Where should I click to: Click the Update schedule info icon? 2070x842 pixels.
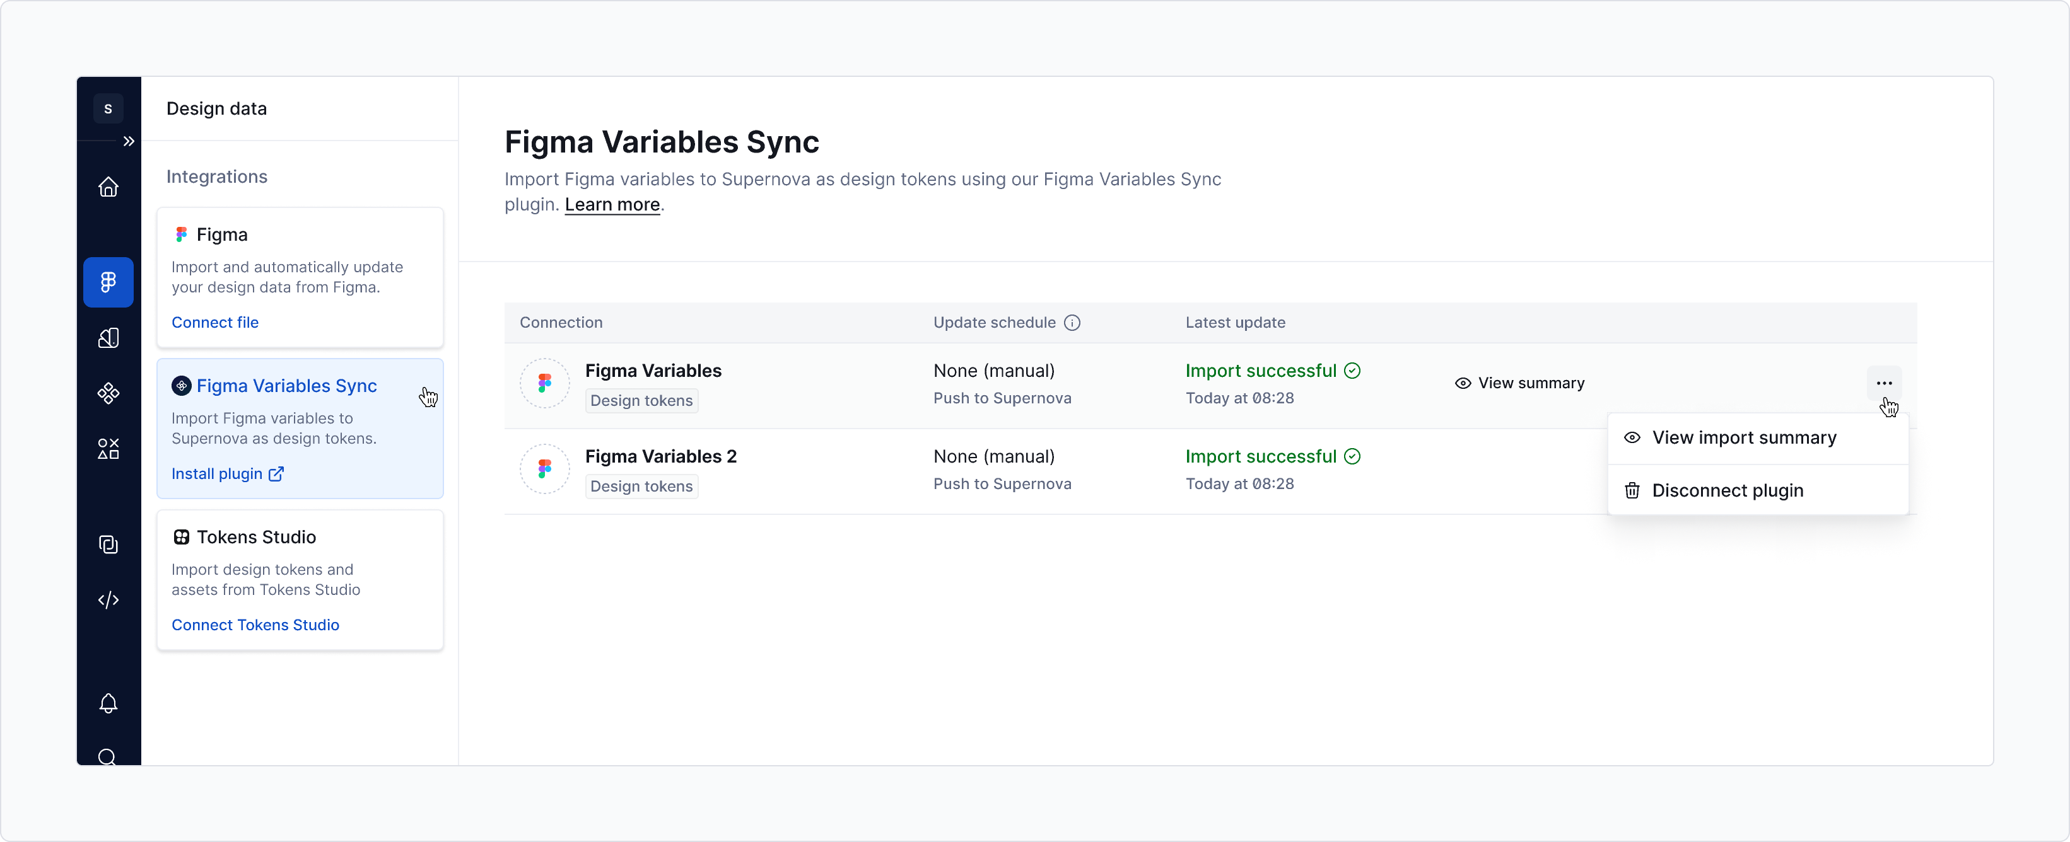click(x=1073, y=322)
